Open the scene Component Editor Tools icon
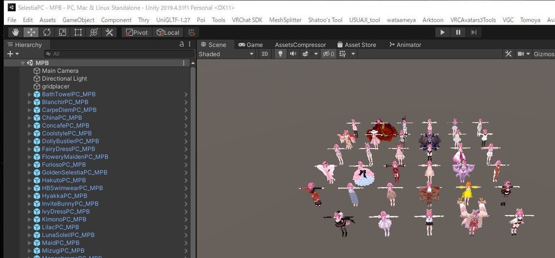 [x=508, y=54]
